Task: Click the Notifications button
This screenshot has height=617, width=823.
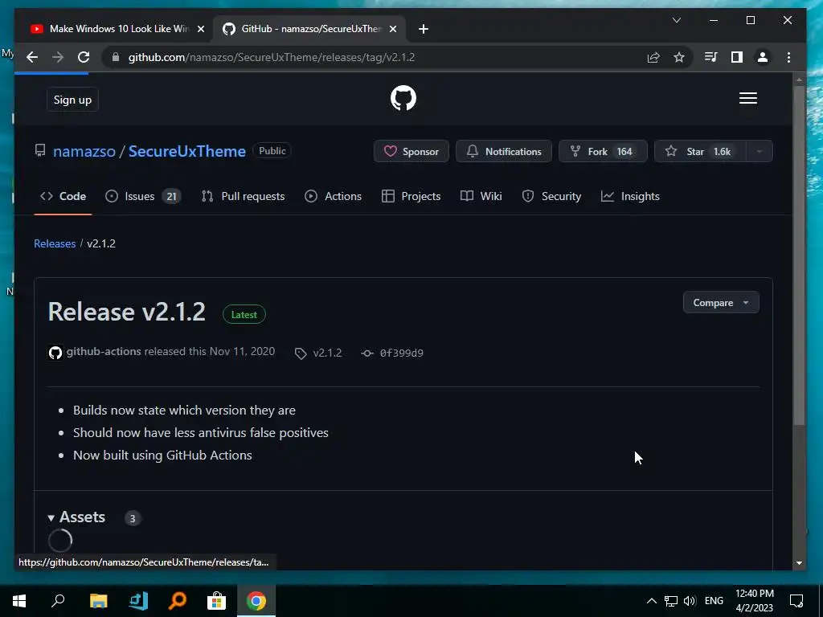Action: pyautogui.click(x=504, y=151)
